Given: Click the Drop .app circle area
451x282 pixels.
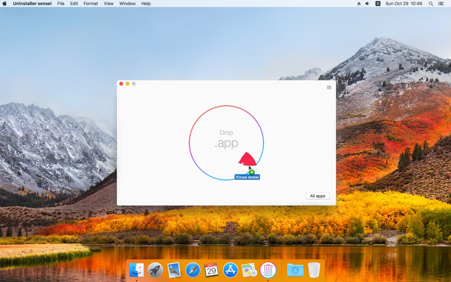Looking at the screenshot, I should point(226,139).
